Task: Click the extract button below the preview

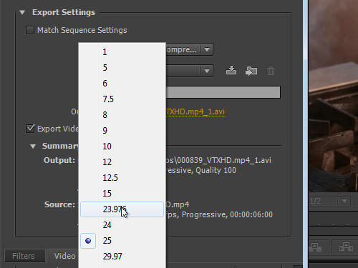Action: 346,247
